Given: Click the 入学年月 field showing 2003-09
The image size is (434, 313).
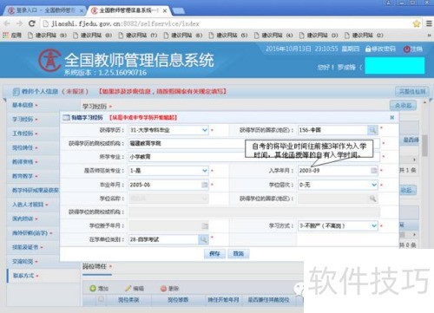Looking at the screenshot, I should pyautogui.click(x=339, y=171).
